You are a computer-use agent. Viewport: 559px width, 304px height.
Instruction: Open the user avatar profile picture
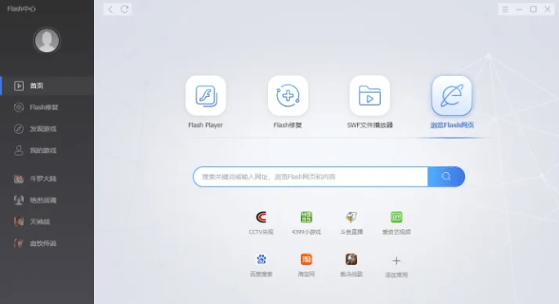point(47,40)
